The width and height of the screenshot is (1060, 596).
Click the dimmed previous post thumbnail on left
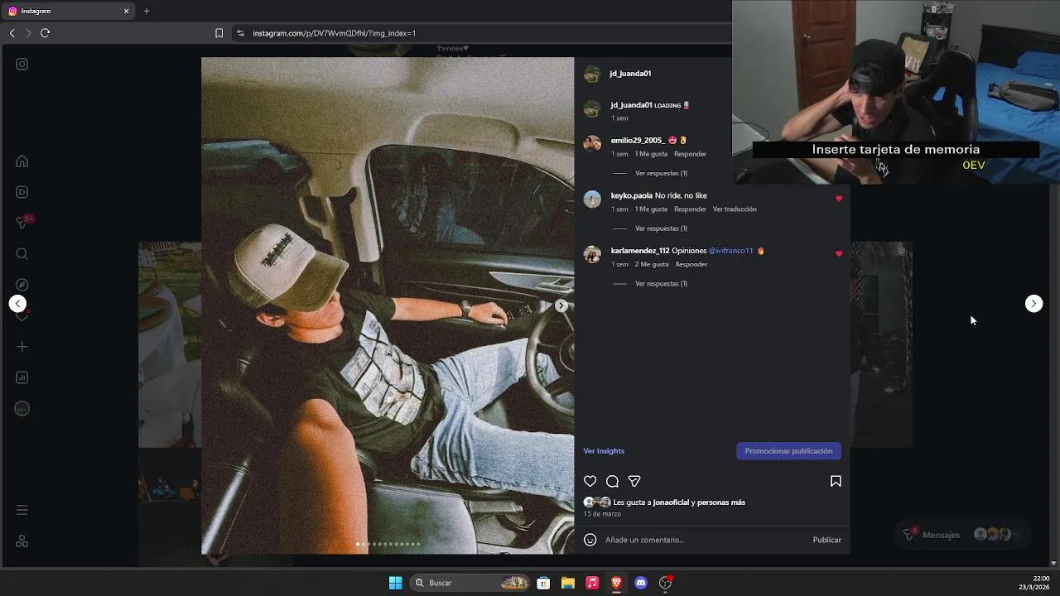click(x=170, y=344)
